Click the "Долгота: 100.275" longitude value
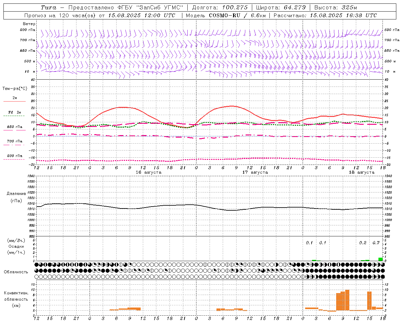 point(220,8)
